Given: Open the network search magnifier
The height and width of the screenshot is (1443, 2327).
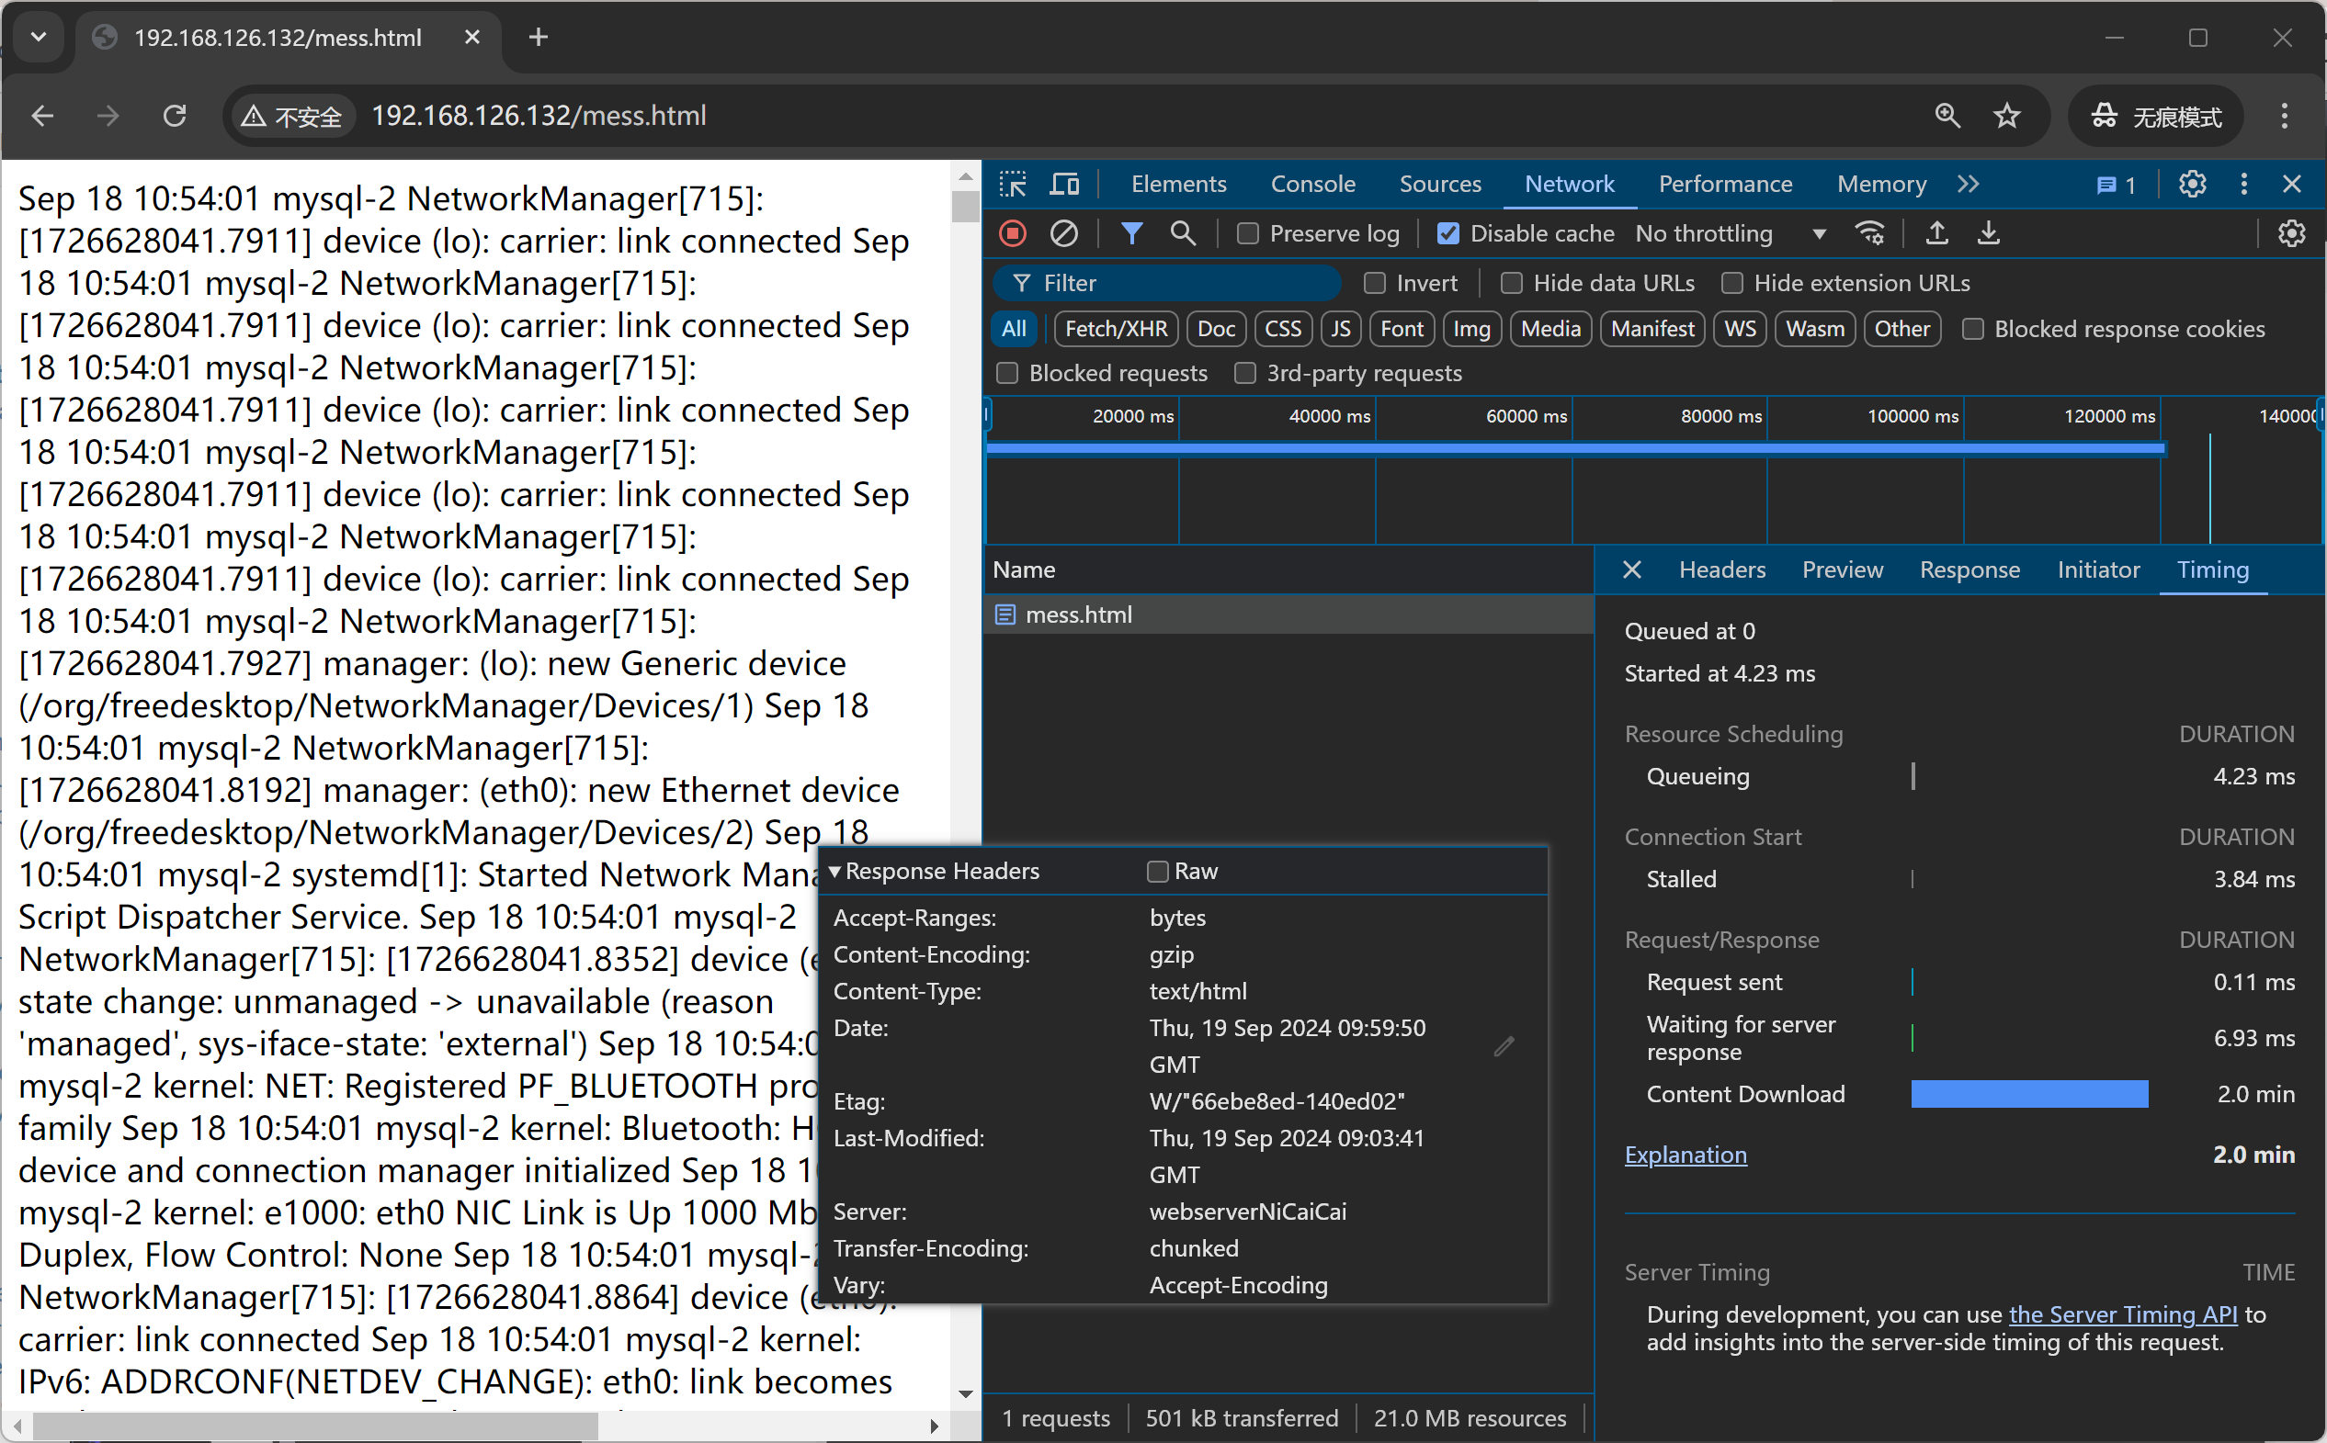Looking at the screenshot, I should coord(1182,234).
